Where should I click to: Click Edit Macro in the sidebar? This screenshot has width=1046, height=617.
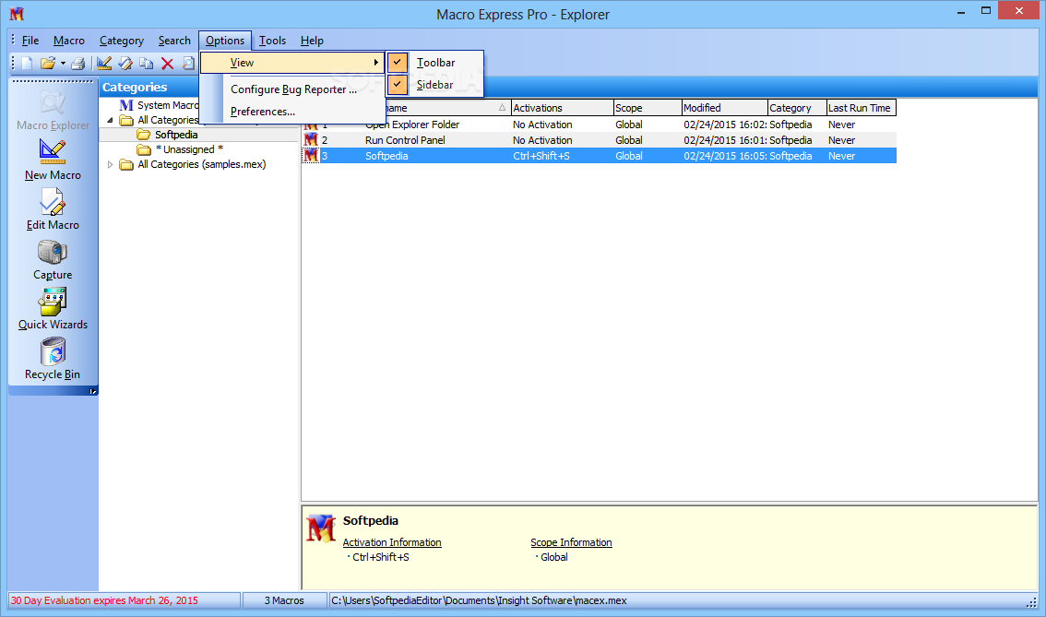[x=53, y=209]
